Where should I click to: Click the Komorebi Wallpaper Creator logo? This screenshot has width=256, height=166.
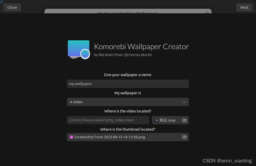[79, 50]
